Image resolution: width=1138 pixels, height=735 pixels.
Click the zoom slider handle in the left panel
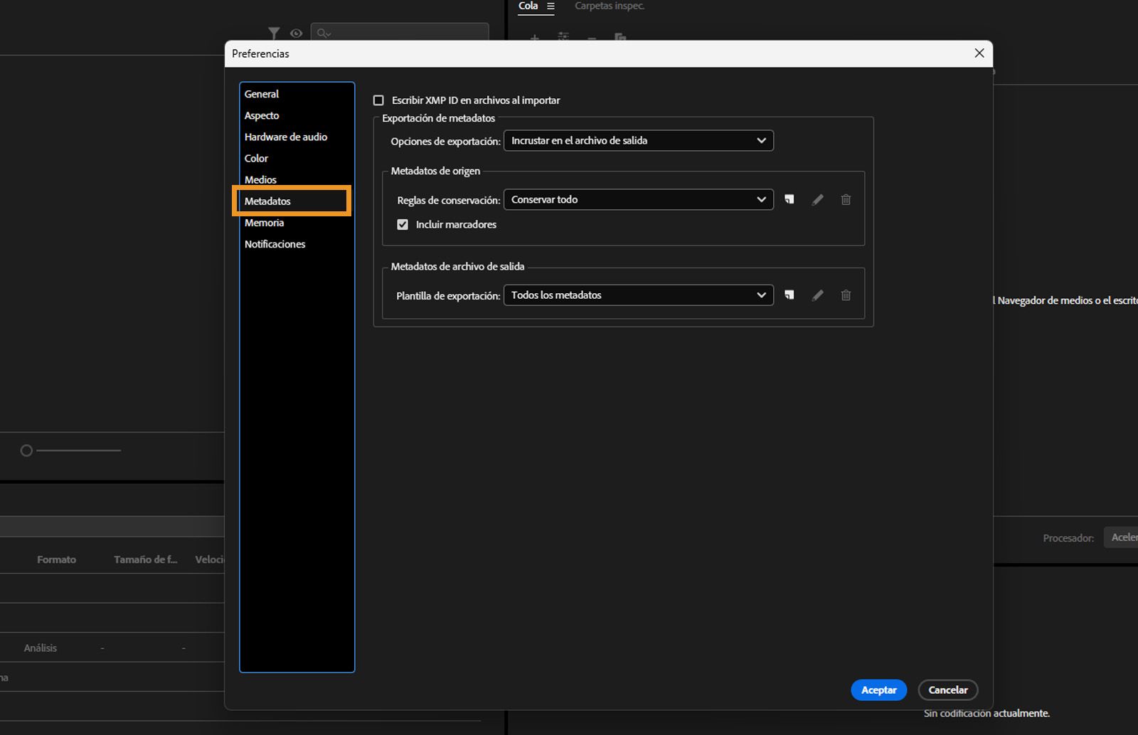26,450
